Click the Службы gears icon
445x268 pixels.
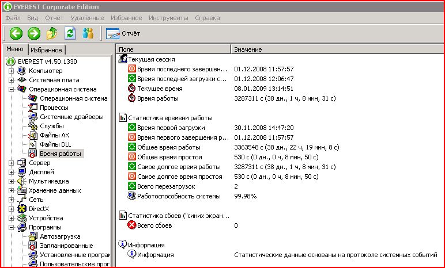click(x=33, y=126)
